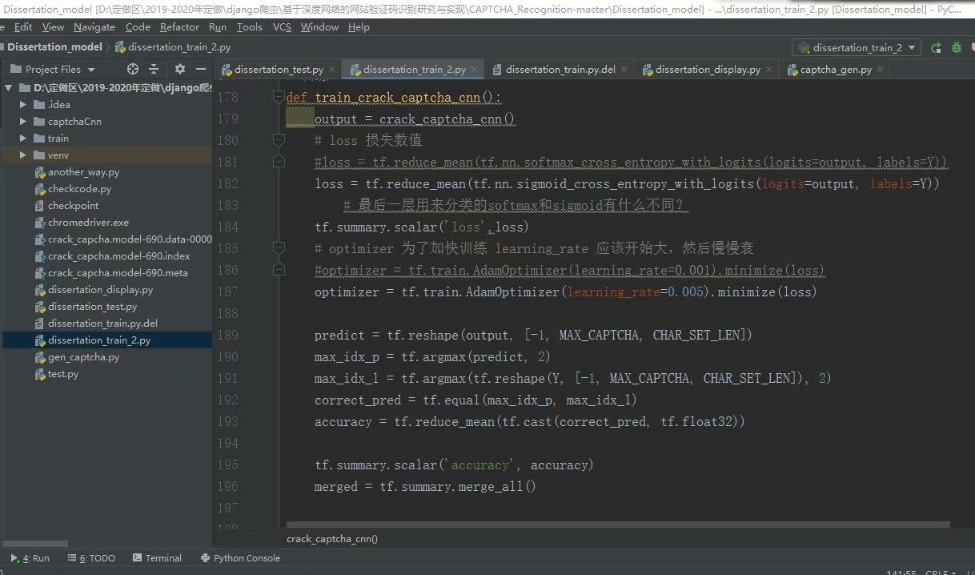Open the Terminal tool window
The image size is (975, 575).
[157, 558]
